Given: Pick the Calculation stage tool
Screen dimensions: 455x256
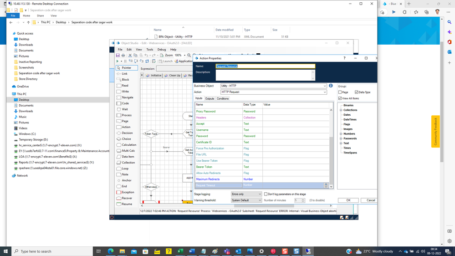Looking at the screenshot, I should (128, 145).
